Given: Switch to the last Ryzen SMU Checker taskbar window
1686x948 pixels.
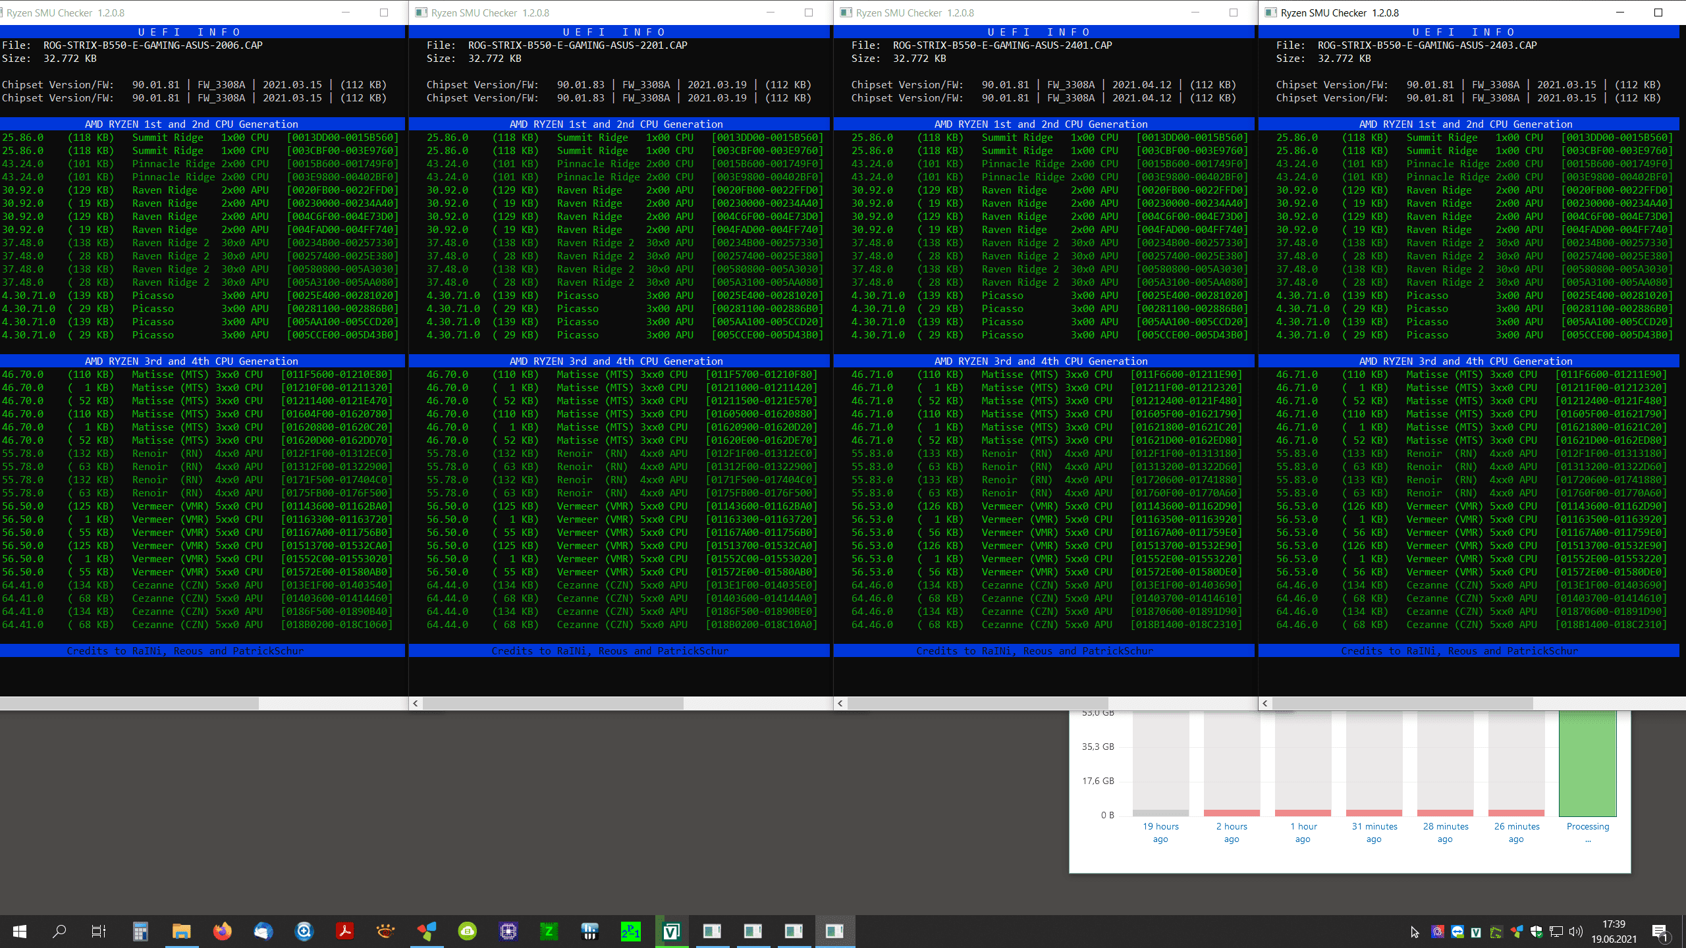Looking at the screenshot, I should (x=834, y=931).
